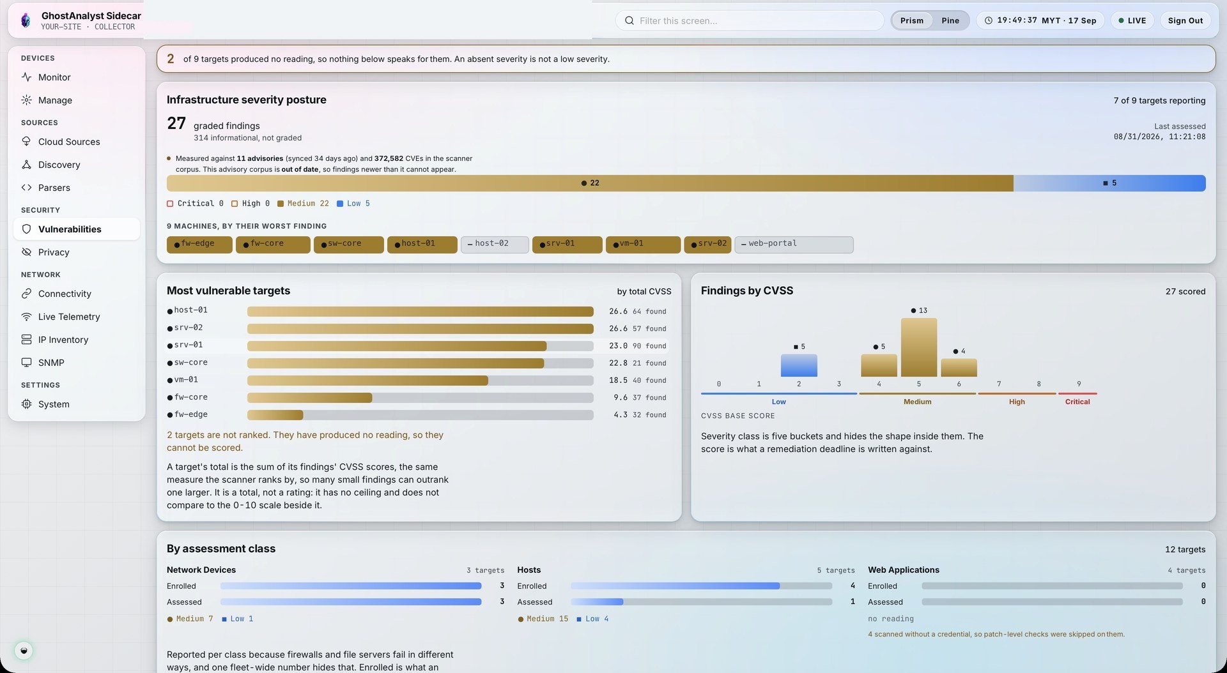Navigate to Live Telemetry
The width and height of the screenshot is (1227, 673).
click(x=77, y=317)
